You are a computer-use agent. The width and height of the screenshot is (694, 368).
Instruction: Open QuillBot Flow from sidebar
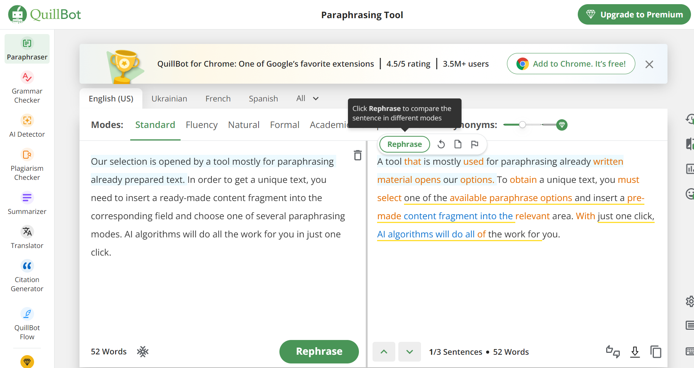tap(27, 324)
